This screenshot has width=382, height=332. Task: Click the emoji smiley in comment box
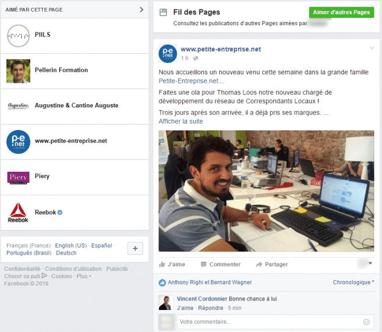[366, 322]
